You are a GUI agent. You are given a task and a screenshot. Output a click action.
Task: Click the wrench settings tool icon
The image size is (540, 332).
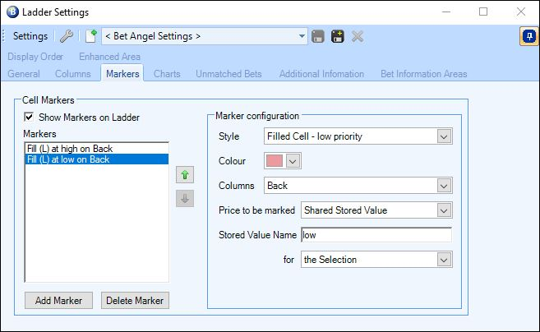click(x=67, y=36)
